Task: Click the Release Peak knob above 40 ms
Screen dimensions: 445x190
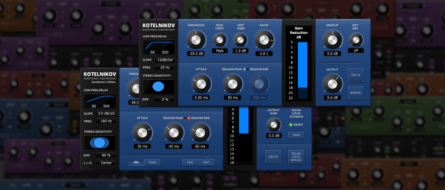Action: (174, 132)
